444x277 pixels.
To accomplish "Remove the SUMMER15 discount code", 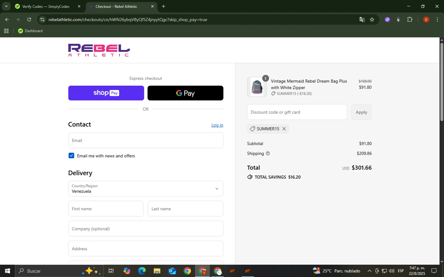I will pyautogui.click(x=284, y=129).
